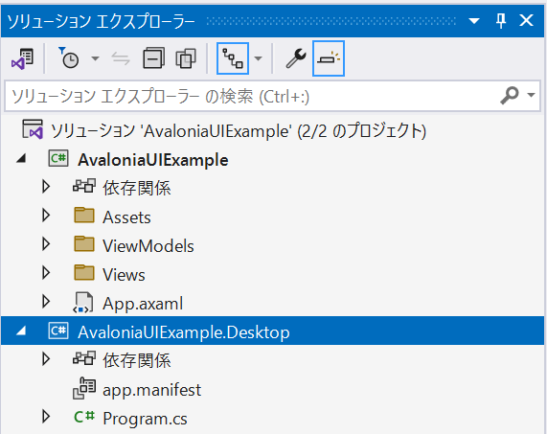The width and height of the screenshot is (547, 434).
Task: Click dependencies icon under Desktop project
Action: click(84, 358)
